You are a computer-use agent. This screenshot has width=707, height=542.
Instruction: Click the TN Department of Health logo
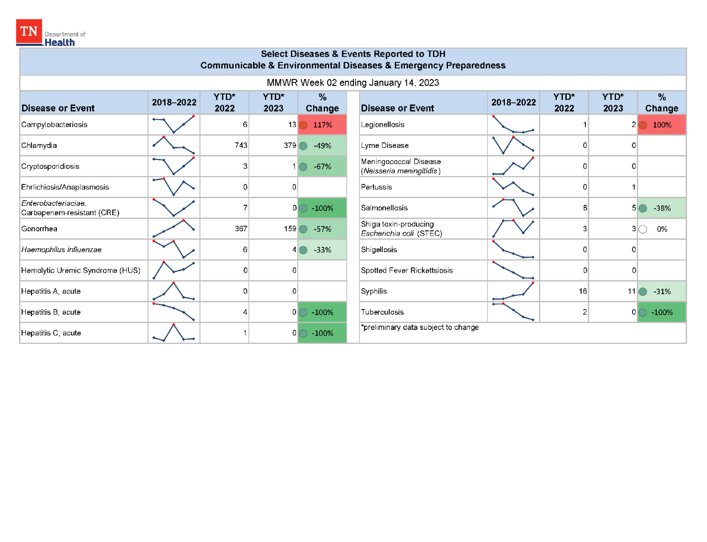tap(51, 33)
